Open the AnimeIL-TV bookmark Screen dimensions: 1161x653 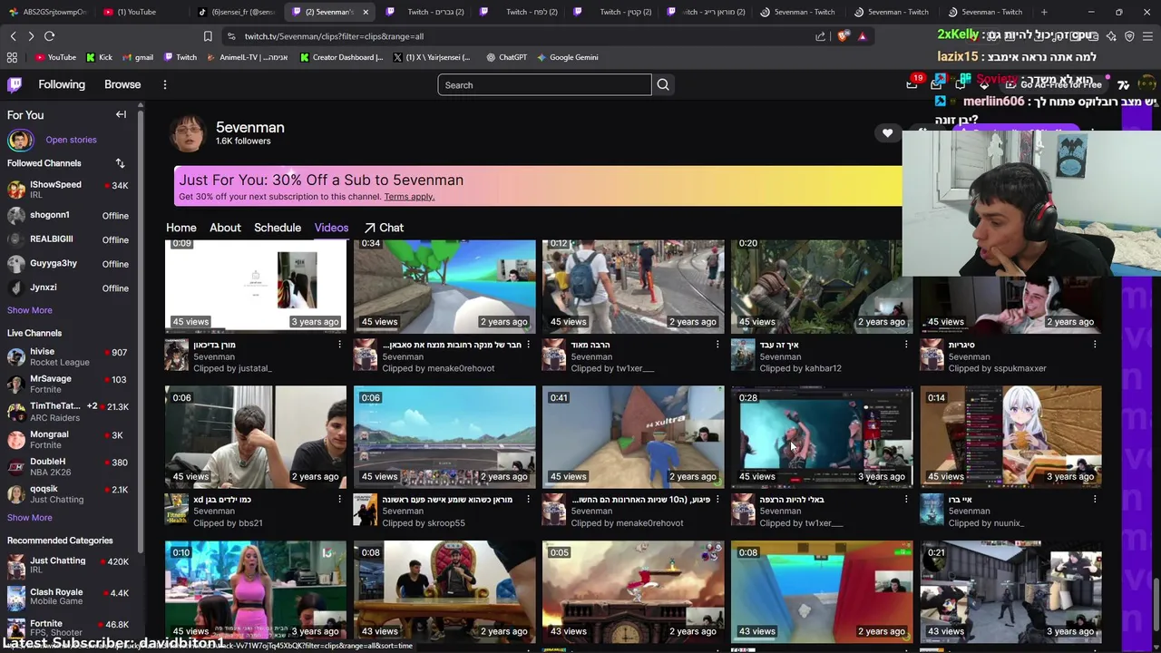248,57
